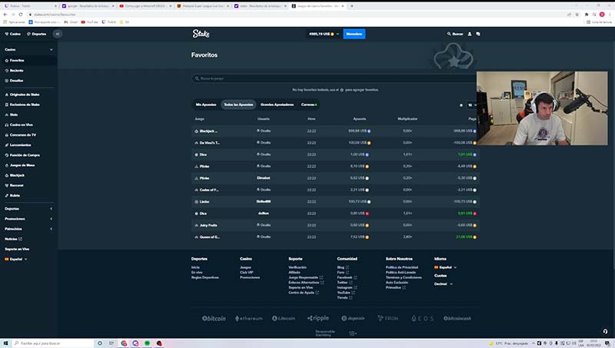Toggle the bet feed visibility button

point(460,105)
